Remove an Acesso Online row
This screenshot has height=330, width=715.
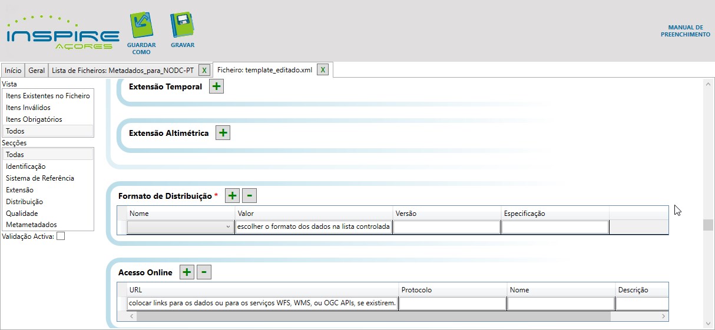click(204, 272)
